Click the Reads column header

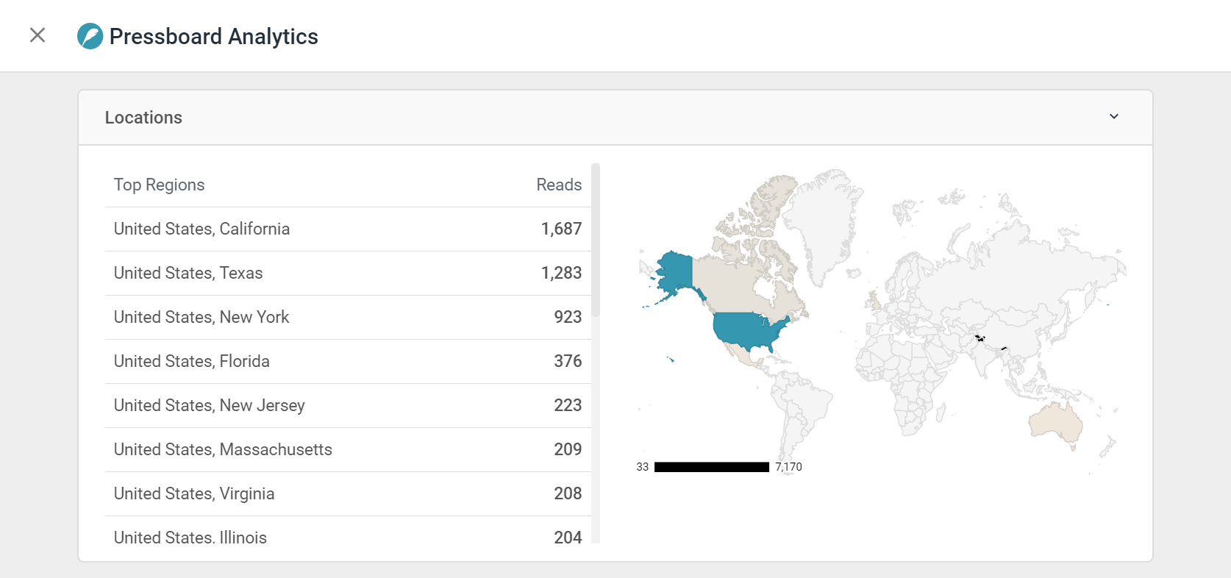coord(559,185)
